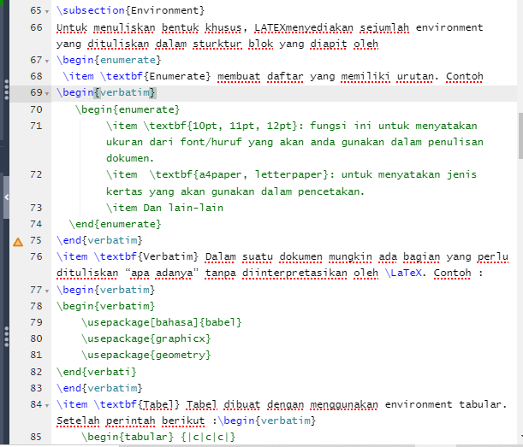Select line number 81 in the gutter

tap(36, 355)
